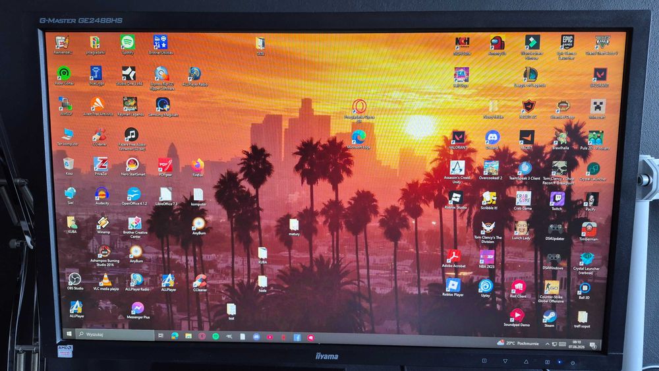Open the Fall Guys desktop shortcut

coord(461,77)
